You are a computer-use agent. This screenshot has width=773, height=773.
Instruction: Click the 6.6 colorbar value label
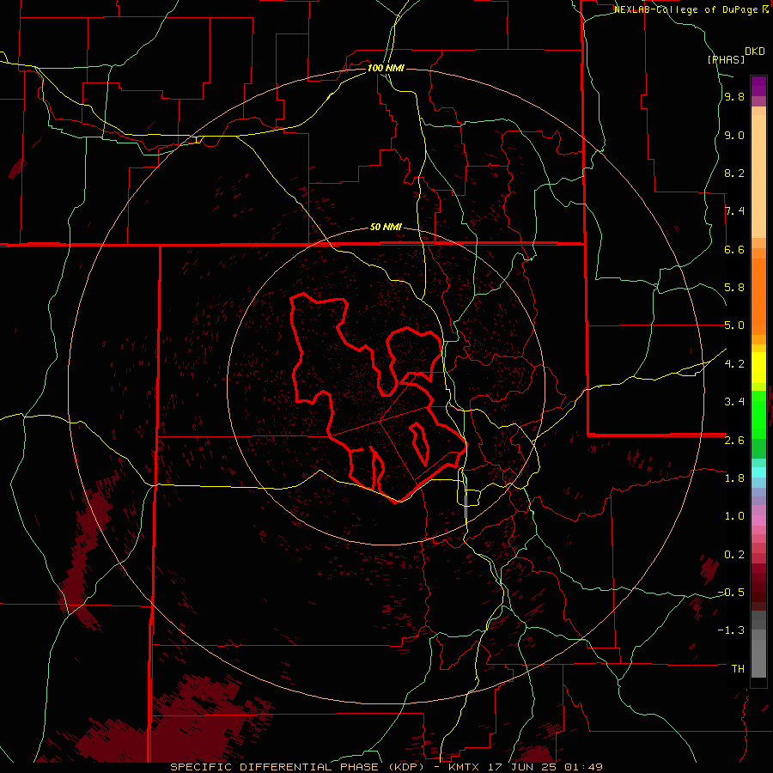pyautogui.click(x=734, y=249)
